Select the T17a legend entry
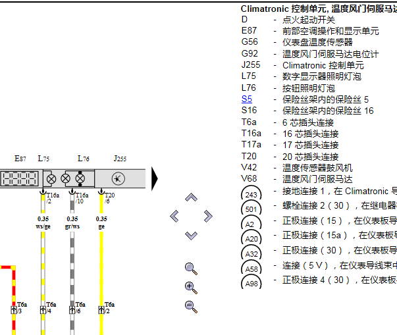 coord(290,145)
